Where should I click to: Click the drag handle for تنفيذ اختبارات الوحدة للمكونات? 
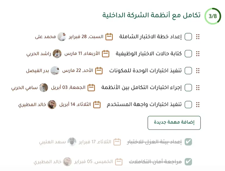coord(198,70)
